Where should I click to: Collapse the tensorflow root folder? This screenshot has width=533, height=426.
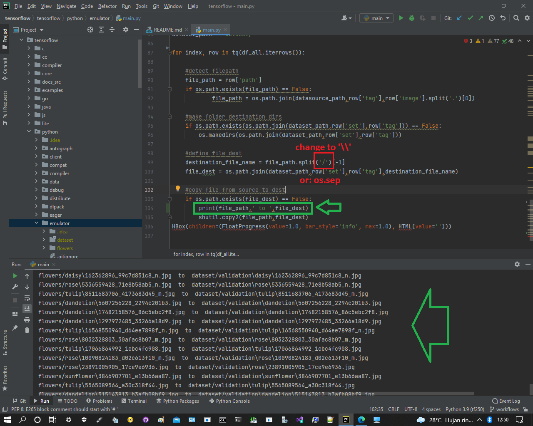pos(22,40)
